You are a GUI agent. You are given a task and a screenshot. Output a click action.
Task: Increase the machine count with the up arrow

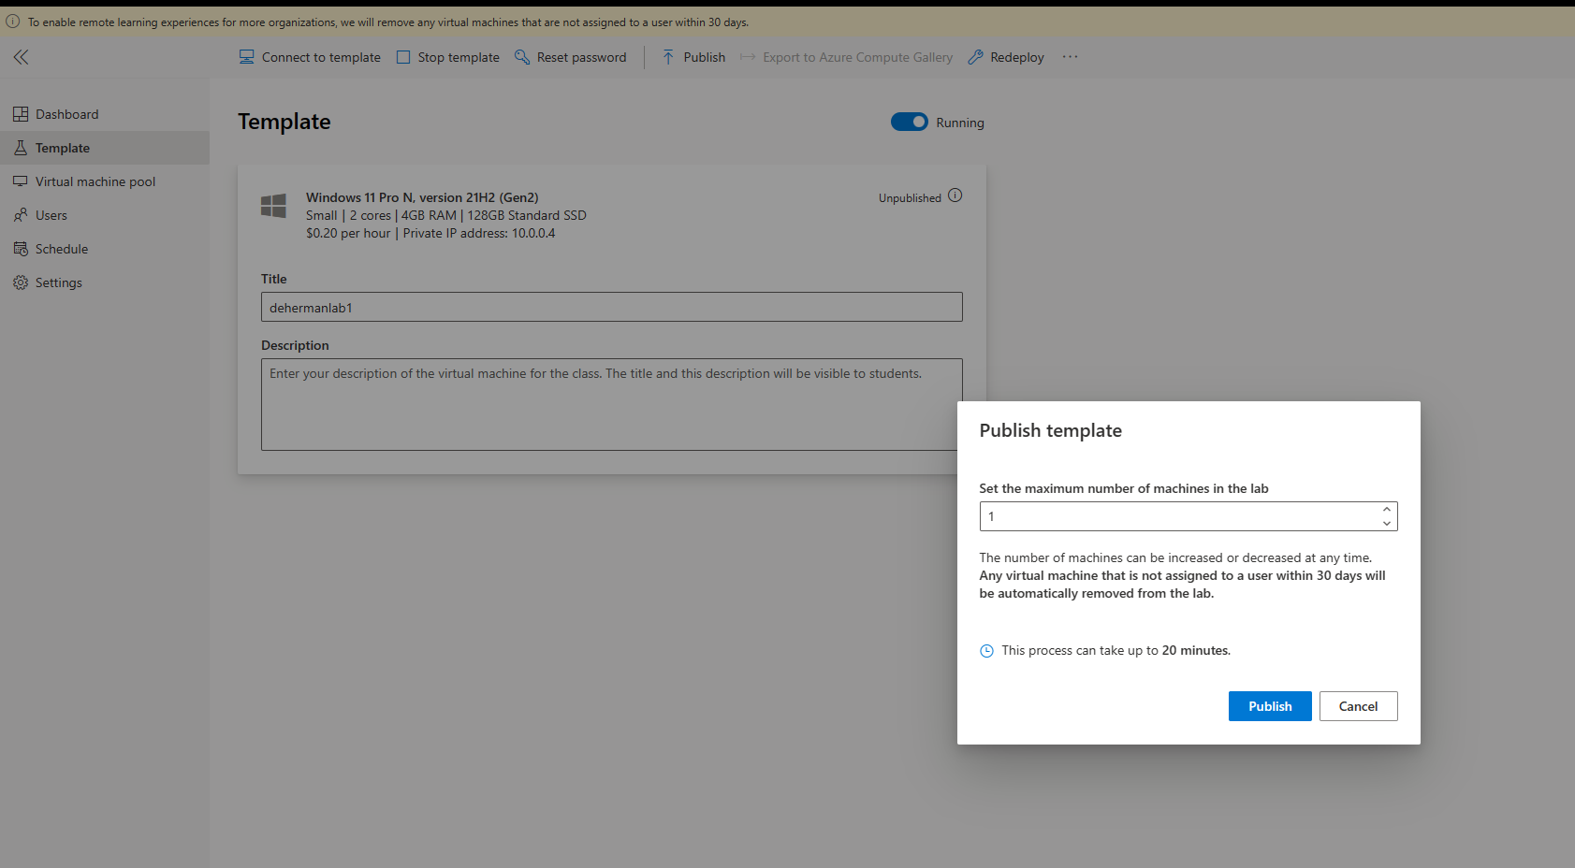[x=1387, y=509]
